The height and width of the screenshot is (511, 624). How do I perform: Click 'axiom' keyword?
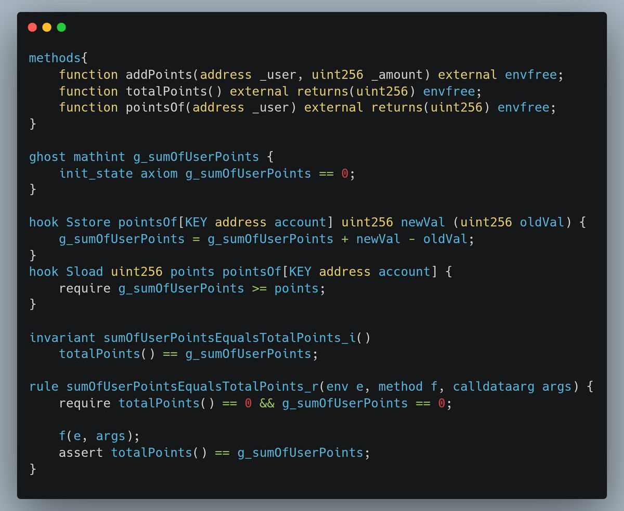[159, 173]
